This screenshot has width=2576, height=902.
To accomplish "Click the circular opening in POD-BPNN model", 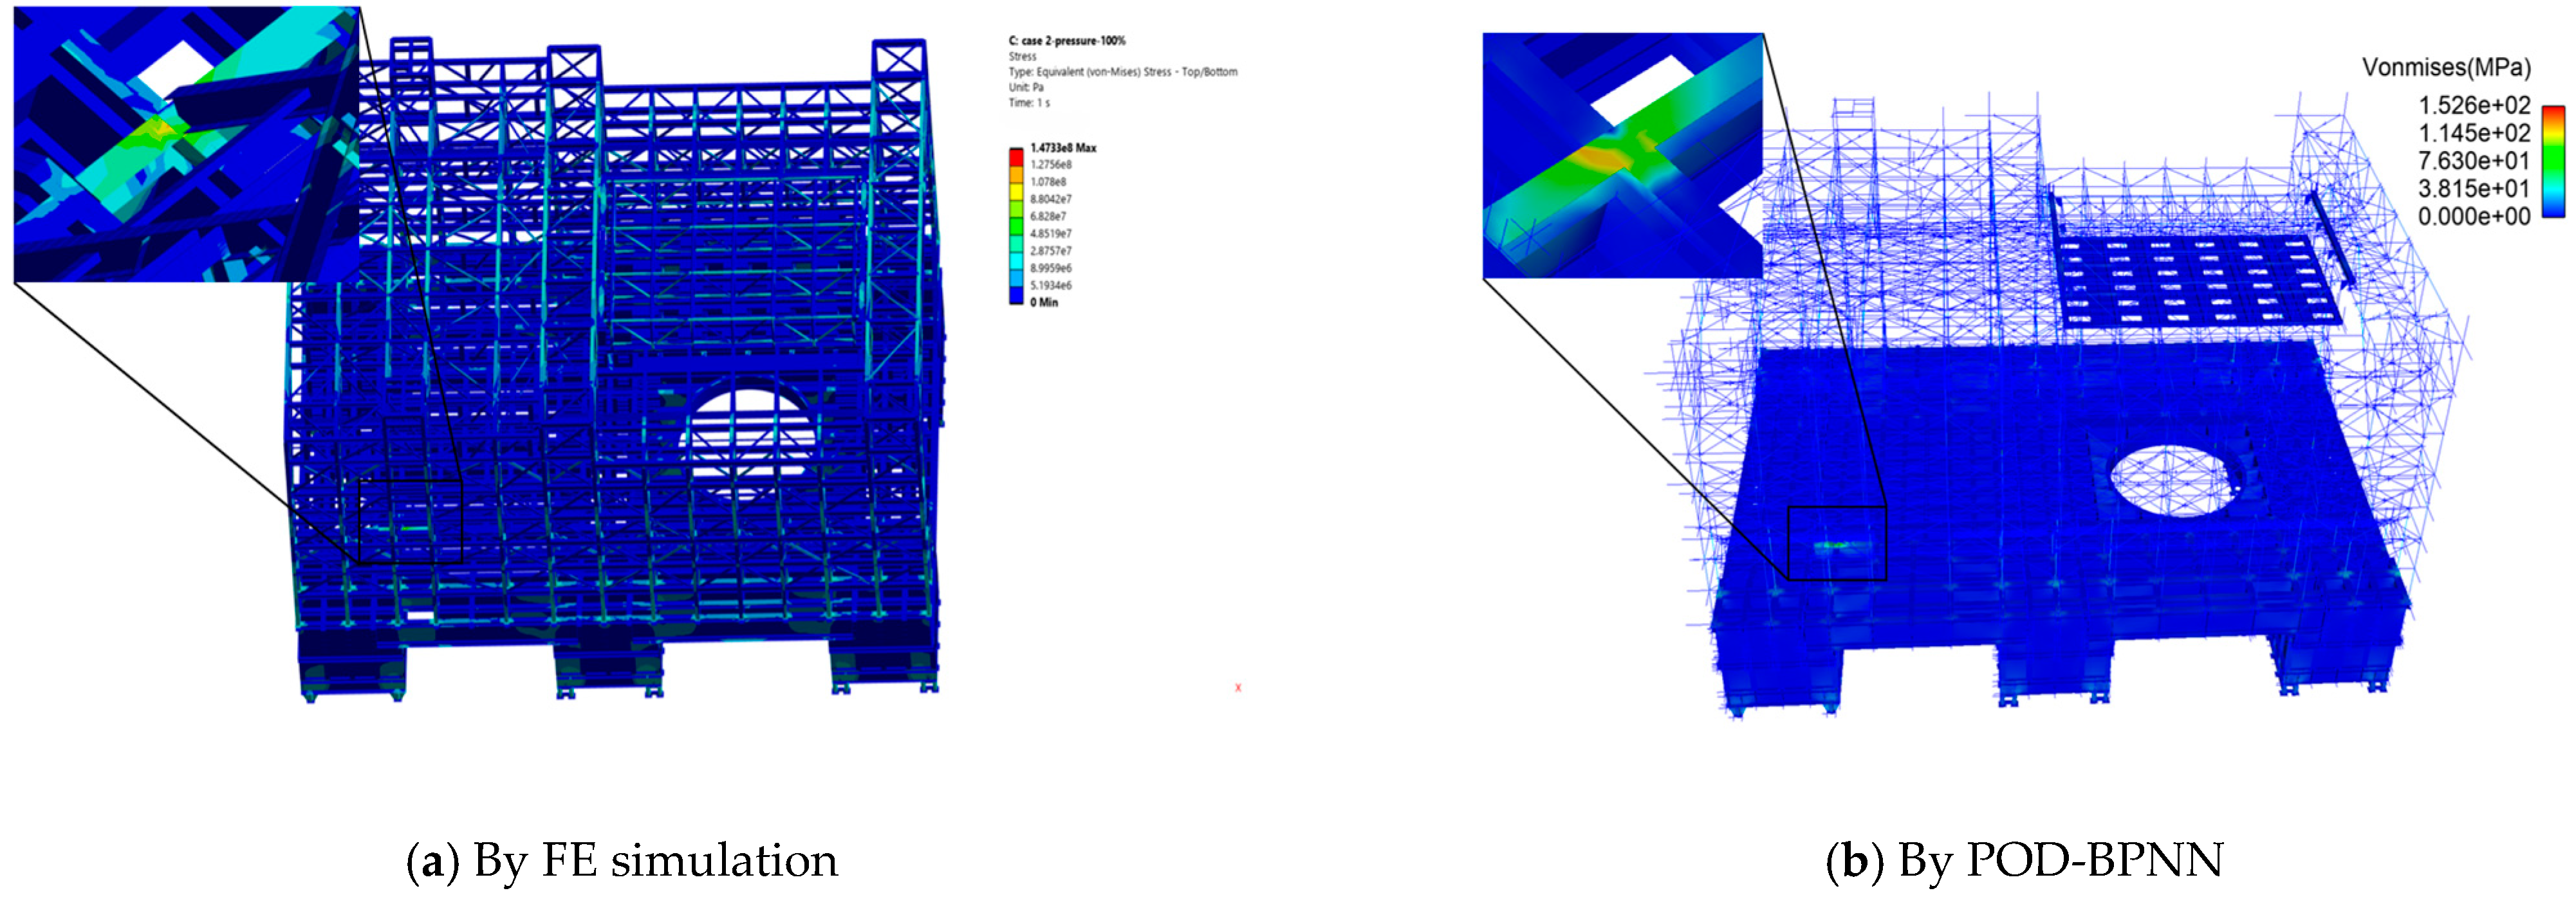I will tap(2174, 482).
